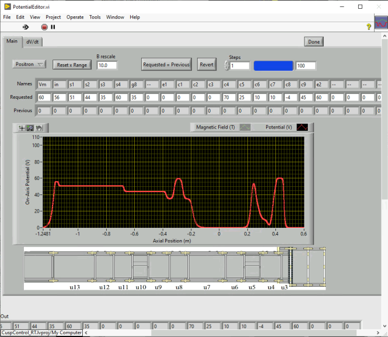Image resolution: width=388 pixels, height=337 pixels.
Task: Toggle the Magnetic Field plot legend swatch
Action: click(x=245, y=127)
